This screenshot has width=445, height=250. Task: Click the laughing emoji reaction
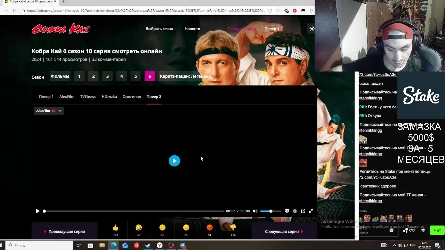point(139,228)
